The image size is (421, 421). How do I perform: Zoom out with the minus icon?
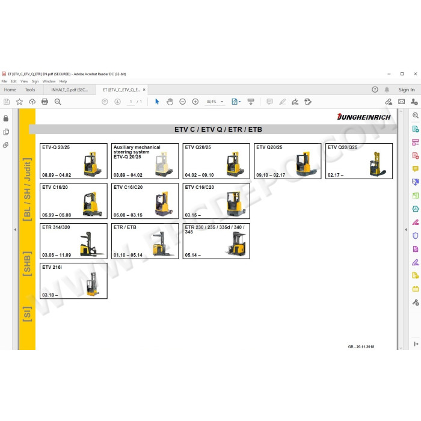(183, 102)
